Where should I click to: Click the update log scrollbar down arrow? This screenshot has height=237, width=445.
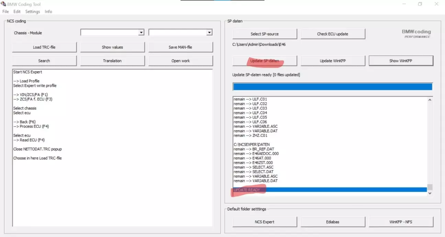click(430, 194)
